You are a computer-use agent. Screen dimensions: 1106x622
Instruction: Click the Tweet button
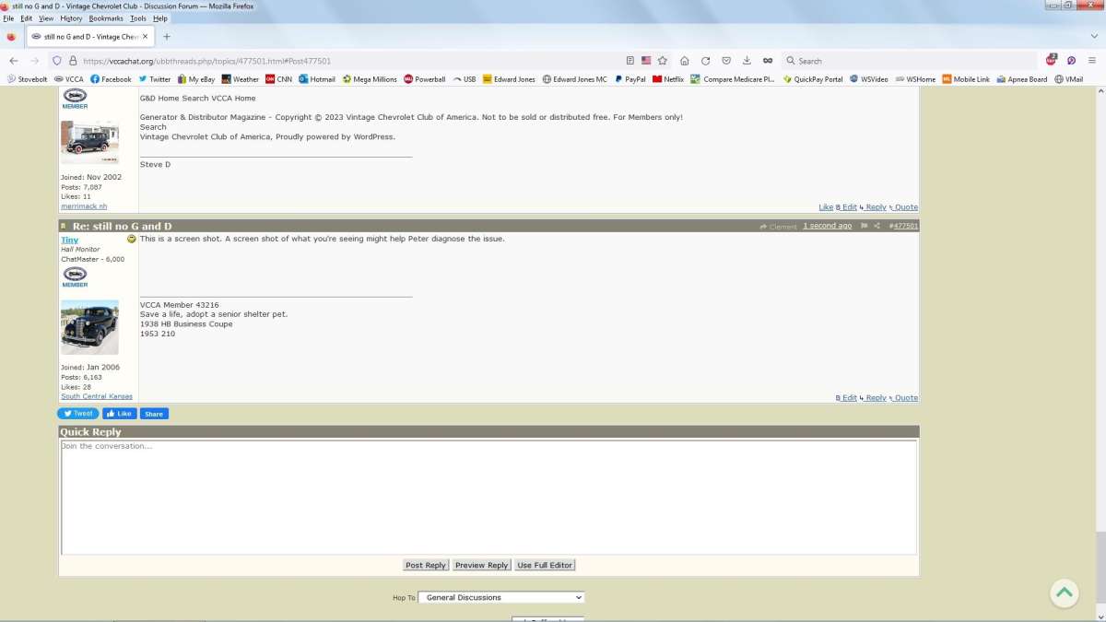tap(78, 414)
